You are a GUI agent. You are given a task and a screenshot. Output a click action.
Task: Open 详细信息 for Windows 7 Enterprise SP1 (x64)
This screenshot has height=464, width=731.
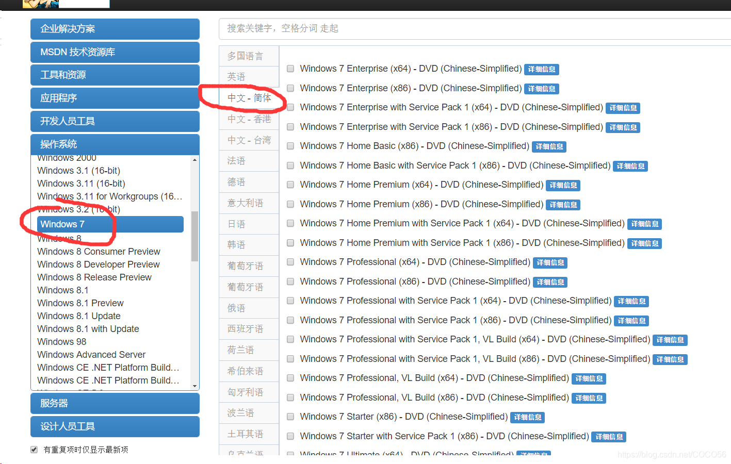[623, 108]
